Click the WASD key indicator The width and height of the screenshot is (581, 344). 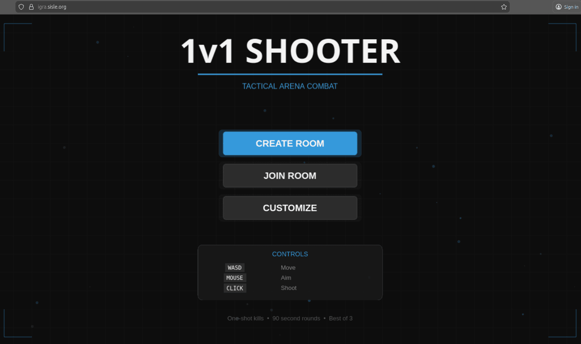point(235,267)
